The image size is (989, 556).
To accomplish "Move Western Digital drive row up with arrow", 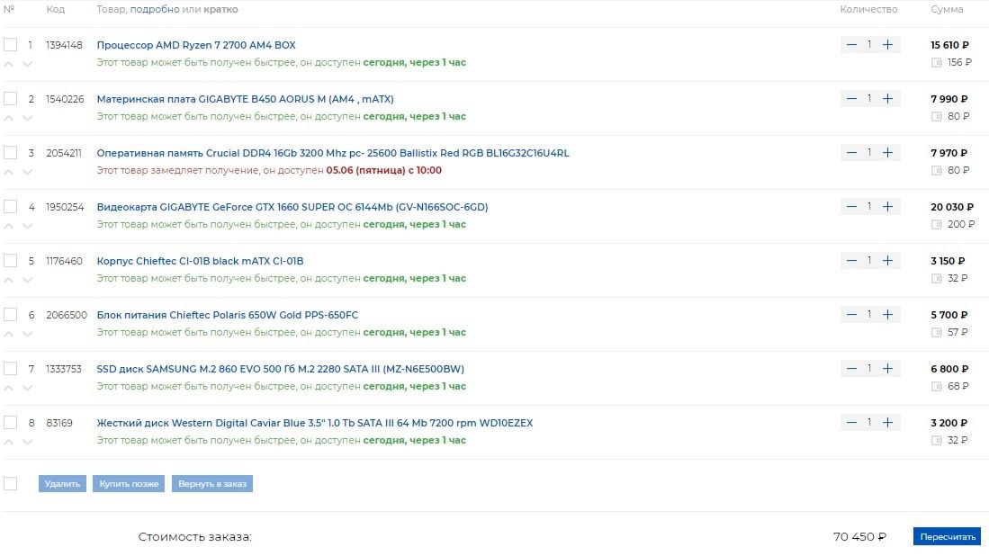I will click(9, 441).
